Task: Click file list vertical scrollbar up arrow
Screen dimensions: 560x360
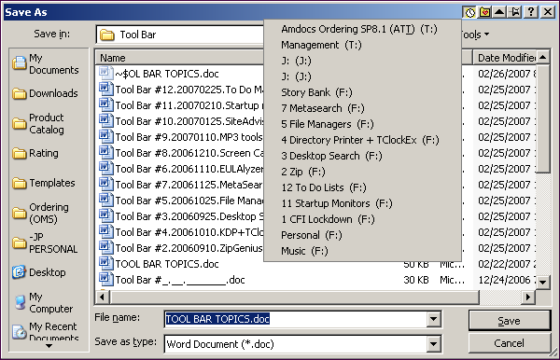Action: [543, 58]
